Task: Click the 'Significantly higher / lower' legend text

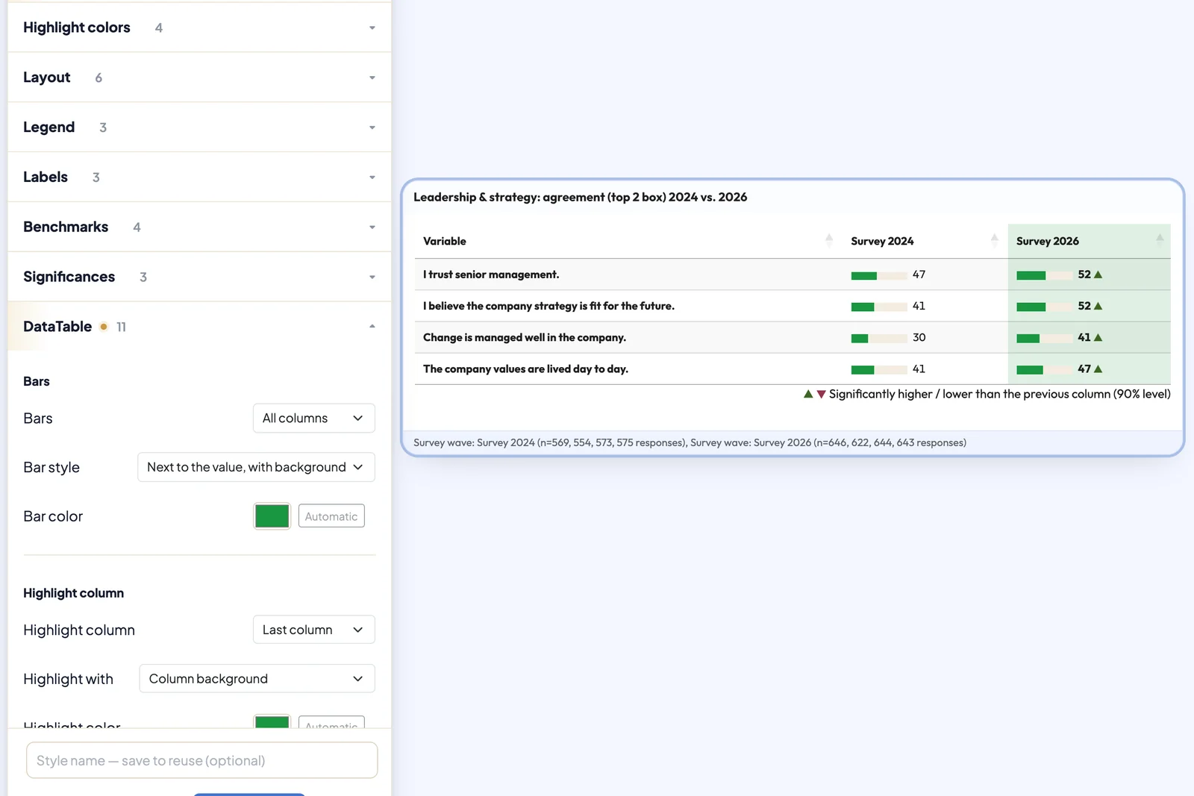Action: 999,394
